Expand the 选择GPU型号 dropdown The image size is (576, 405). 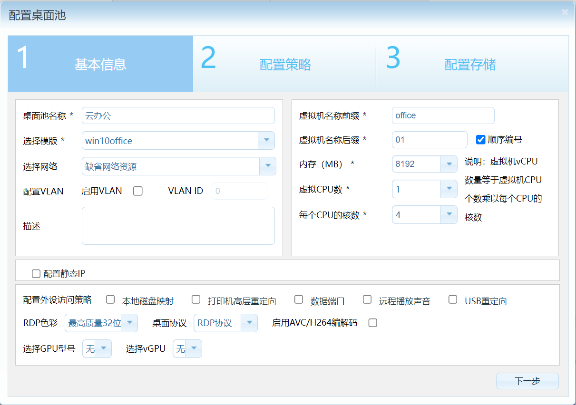(104, 348)
